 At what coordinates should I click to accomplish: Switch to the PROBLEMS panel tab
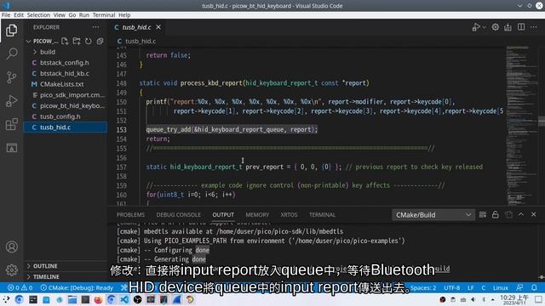coord(130,215)
